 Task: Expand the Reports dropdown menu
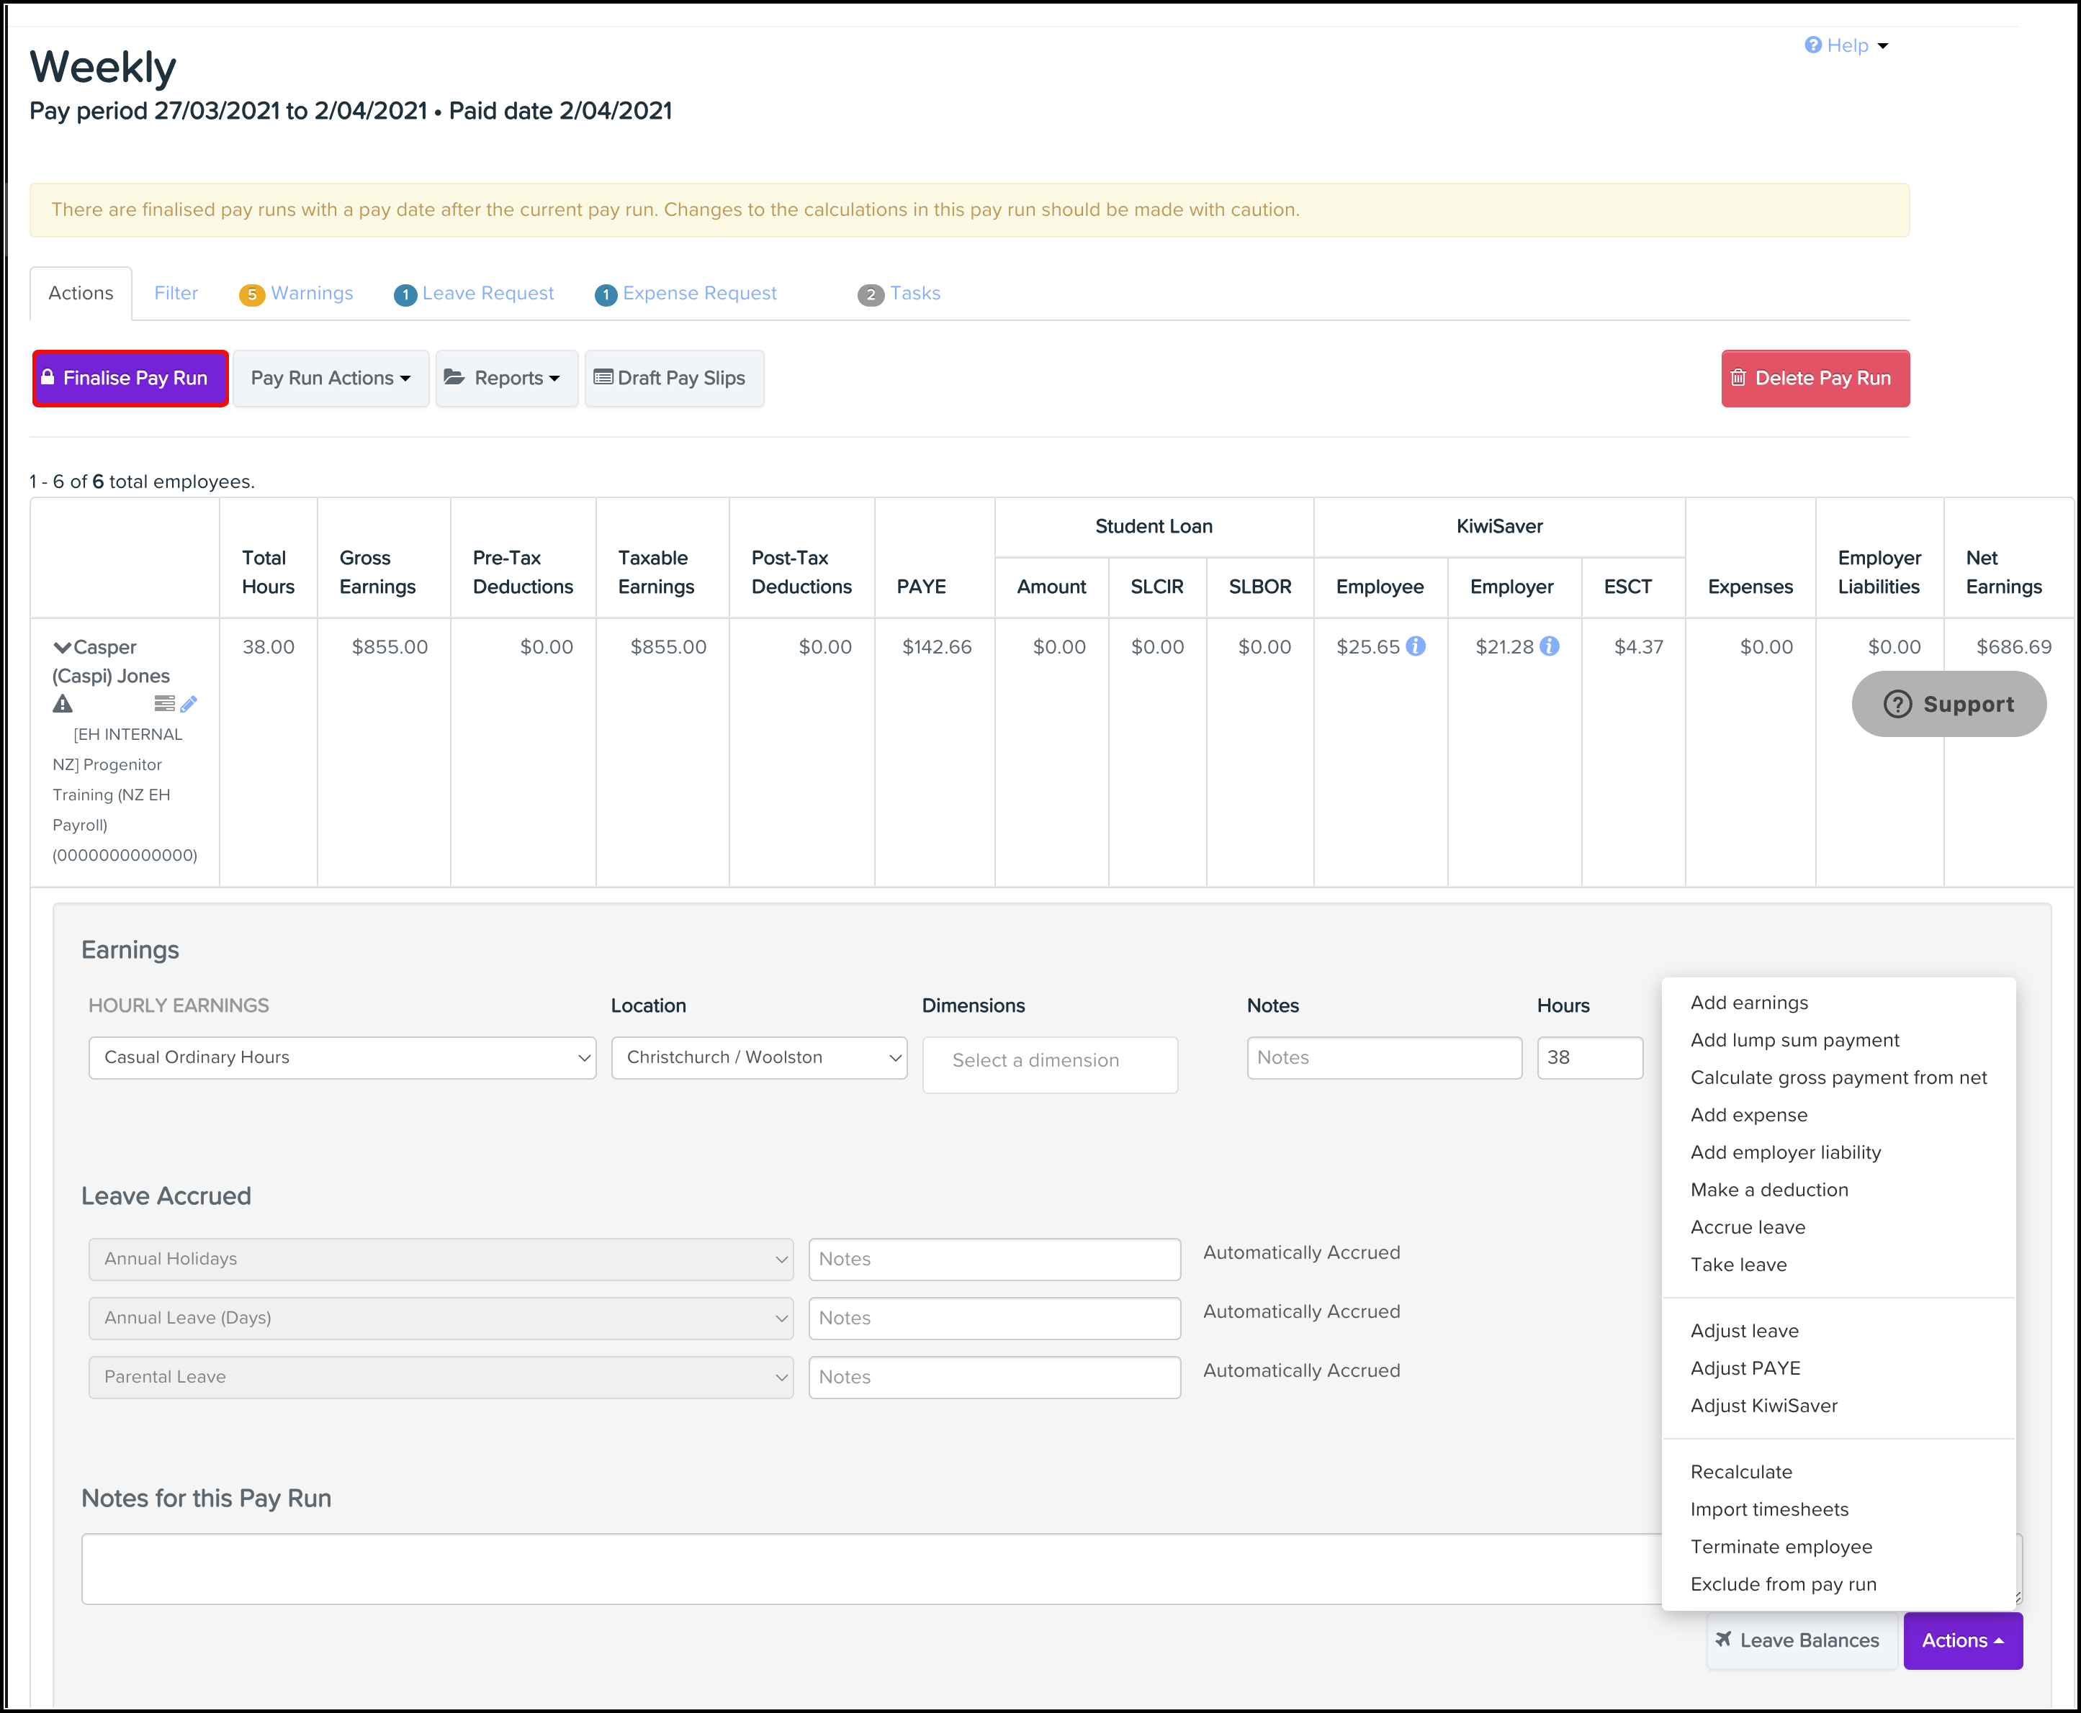tap(505, 379)
